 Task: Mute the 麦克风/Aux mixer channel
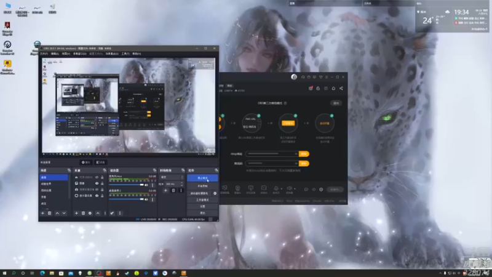[146, 185]
